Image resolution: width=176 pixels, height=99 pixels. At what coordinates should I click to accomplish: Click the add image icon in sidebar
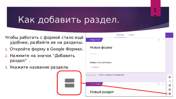coord(170,86)
